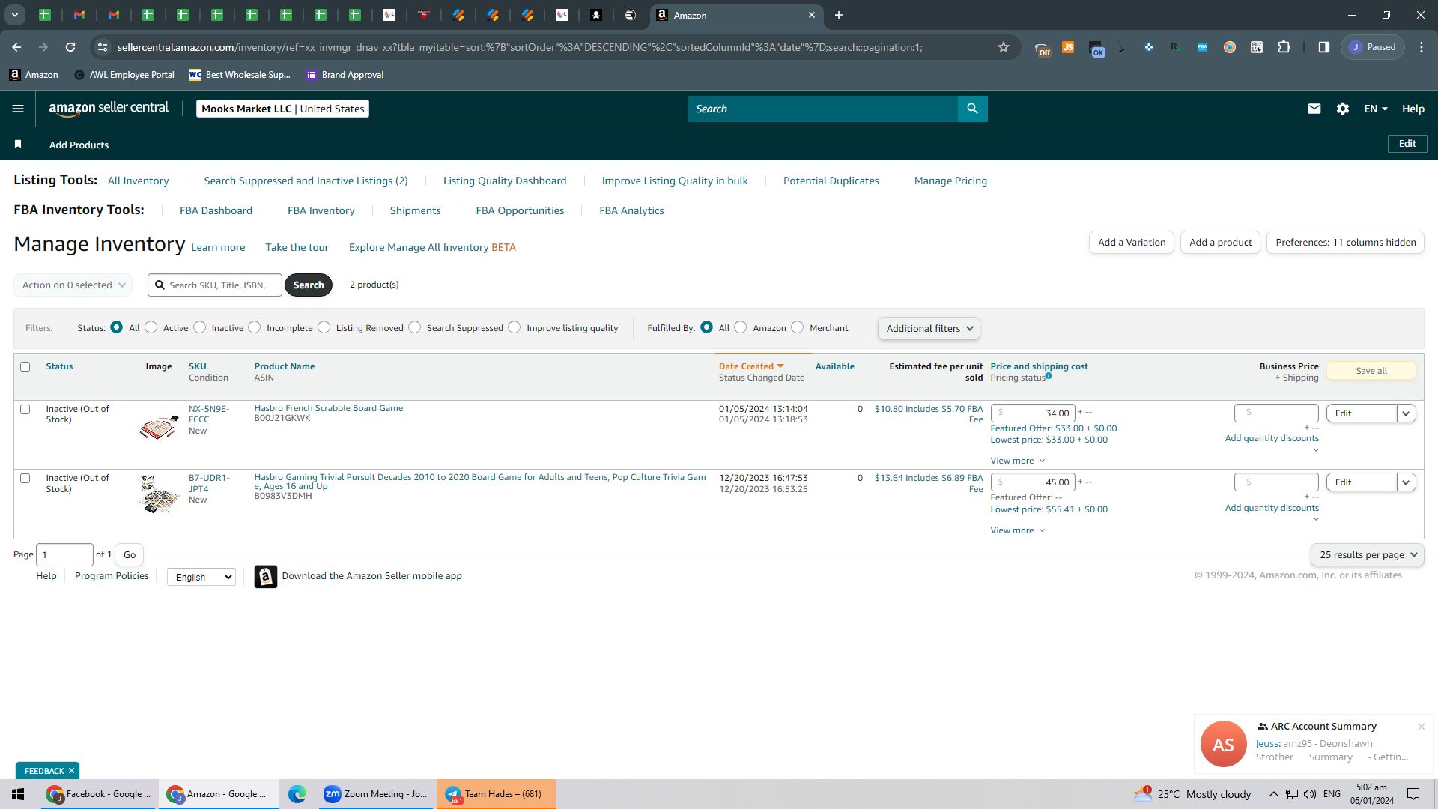Open the notification center icon
The height and width of the screenshot is (809, 1438).
(1413, 794)
